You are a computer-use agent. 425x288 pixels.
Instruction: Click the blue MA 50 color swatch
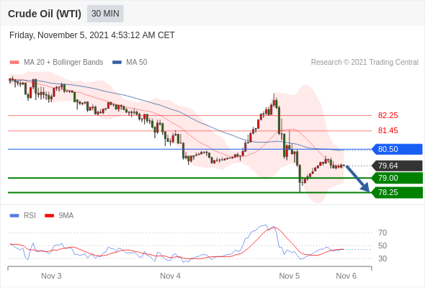(x=117, y=63)
